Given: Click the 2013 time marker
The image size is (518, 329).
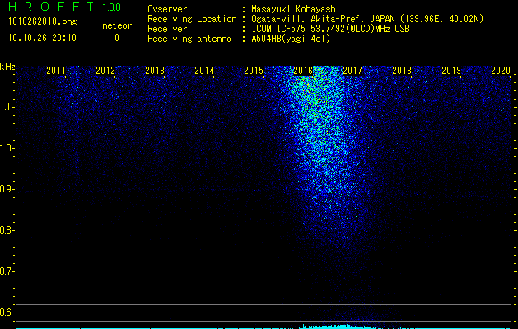Looking at the screenshot, I should pyautogui.click(x=155, y=70).
